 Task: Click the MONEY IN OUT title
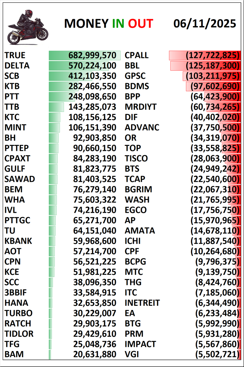[109, 24]
